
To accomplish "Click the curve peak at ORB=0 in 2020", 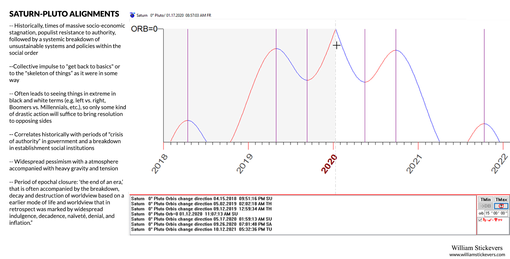I will (x=336, y=30).
